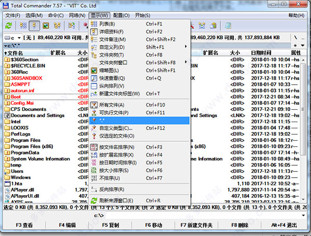Choose 不排序(U) unsorted option
Viewport: 311px width, 236px height.
[x=139, y=178]
